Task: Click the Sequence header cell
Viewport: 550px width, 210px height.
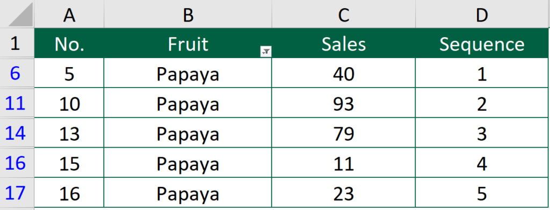Action: [x=483, y=43]
